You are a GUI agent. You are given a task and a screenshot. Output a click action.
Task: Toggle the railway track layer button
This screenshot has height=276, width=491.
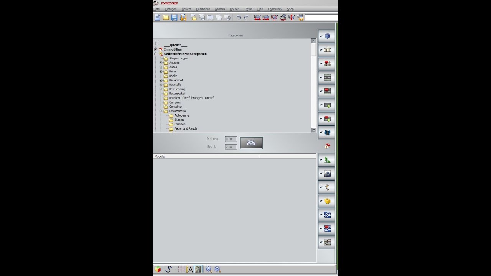click(x=326, y=50)
